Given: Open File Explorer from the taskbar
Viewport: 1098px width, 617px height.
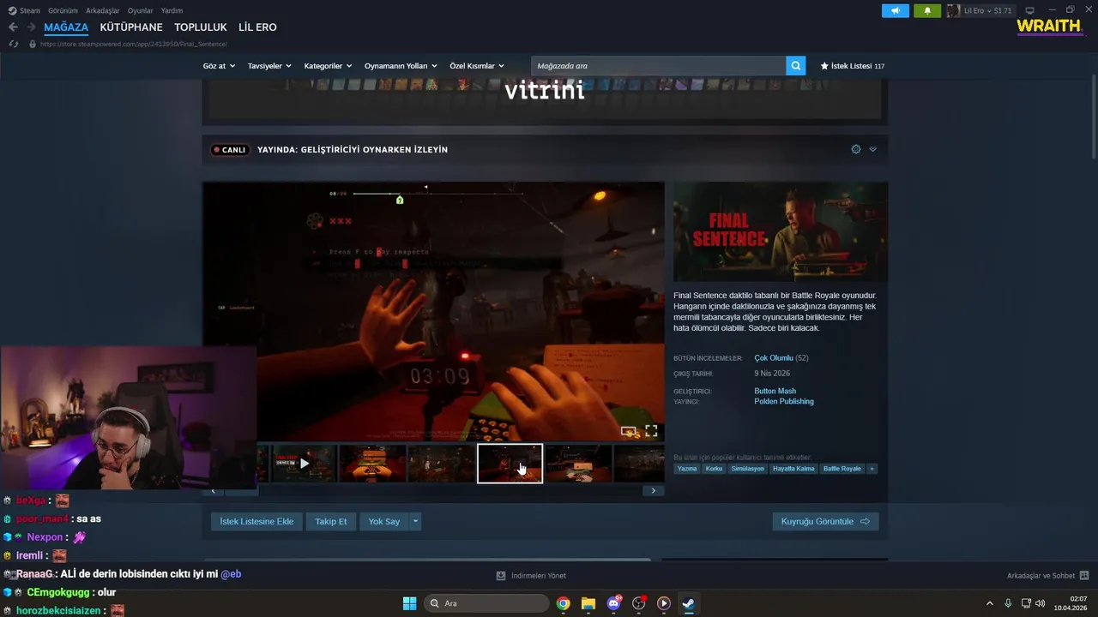Looking at the screenshot, I should click(588, 603).
